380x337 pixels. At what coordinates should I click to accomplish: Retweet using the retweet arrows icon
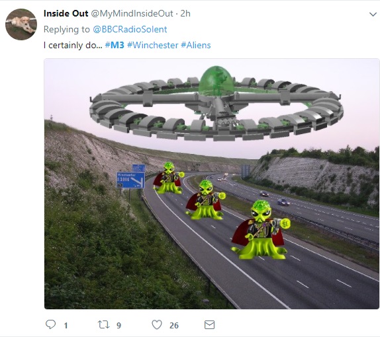[x=103, y=324]
